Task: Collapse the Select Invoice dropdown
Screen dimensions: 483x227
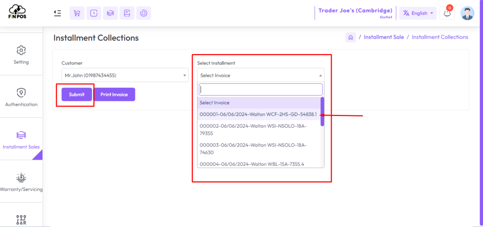Action: (x=260, y=75)
